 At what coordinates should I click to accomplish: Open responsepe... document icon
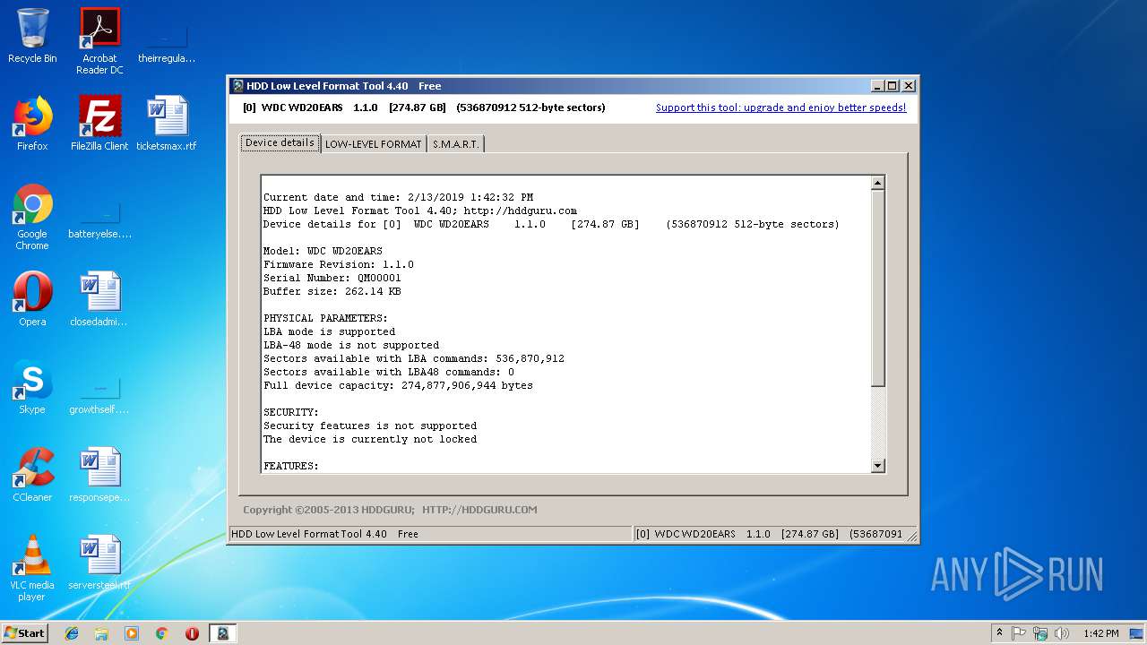point(99,475)
